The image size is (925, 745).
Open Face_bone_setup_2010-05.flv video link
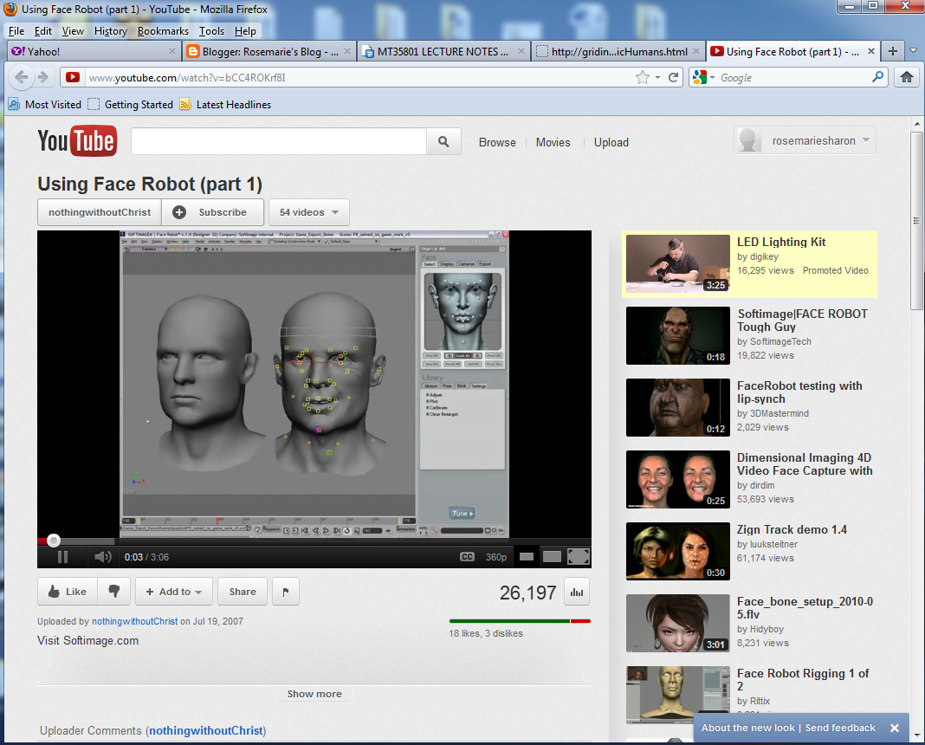point(805,607)
